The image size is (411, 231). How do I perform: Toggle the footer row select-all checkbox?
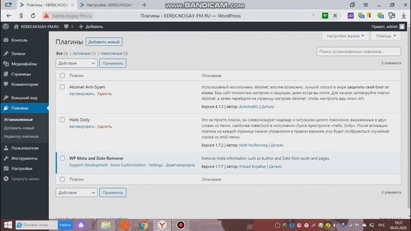[x=62, y=180]
